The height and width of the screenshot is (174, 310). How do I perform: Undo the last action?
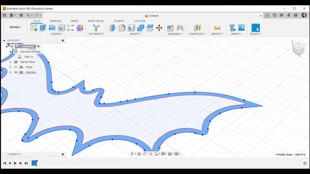pyautogui.click(x=29, y=15)
